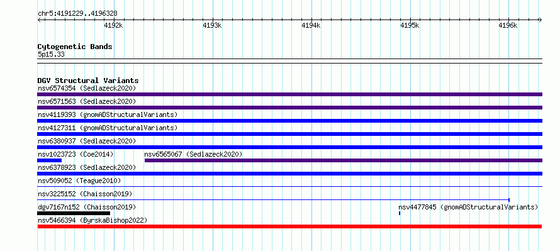Click the nsv6571563 (Sedlazeck2020) label

pos(87,101)
